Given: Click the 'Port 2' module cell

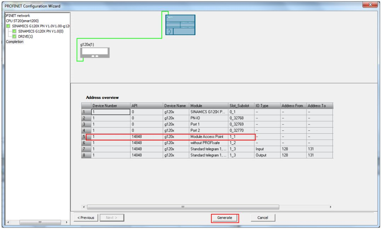Looking at the screenshot, I should [x=209, y=131].
